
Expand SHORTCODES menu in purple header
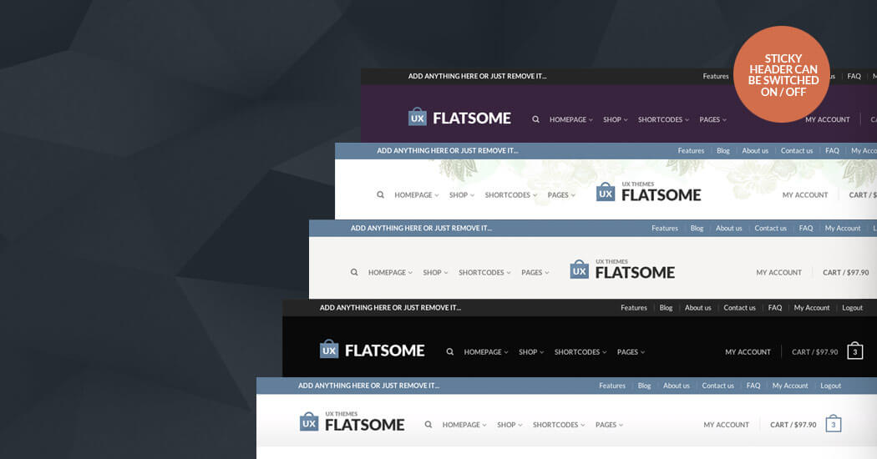pos(663,119)
